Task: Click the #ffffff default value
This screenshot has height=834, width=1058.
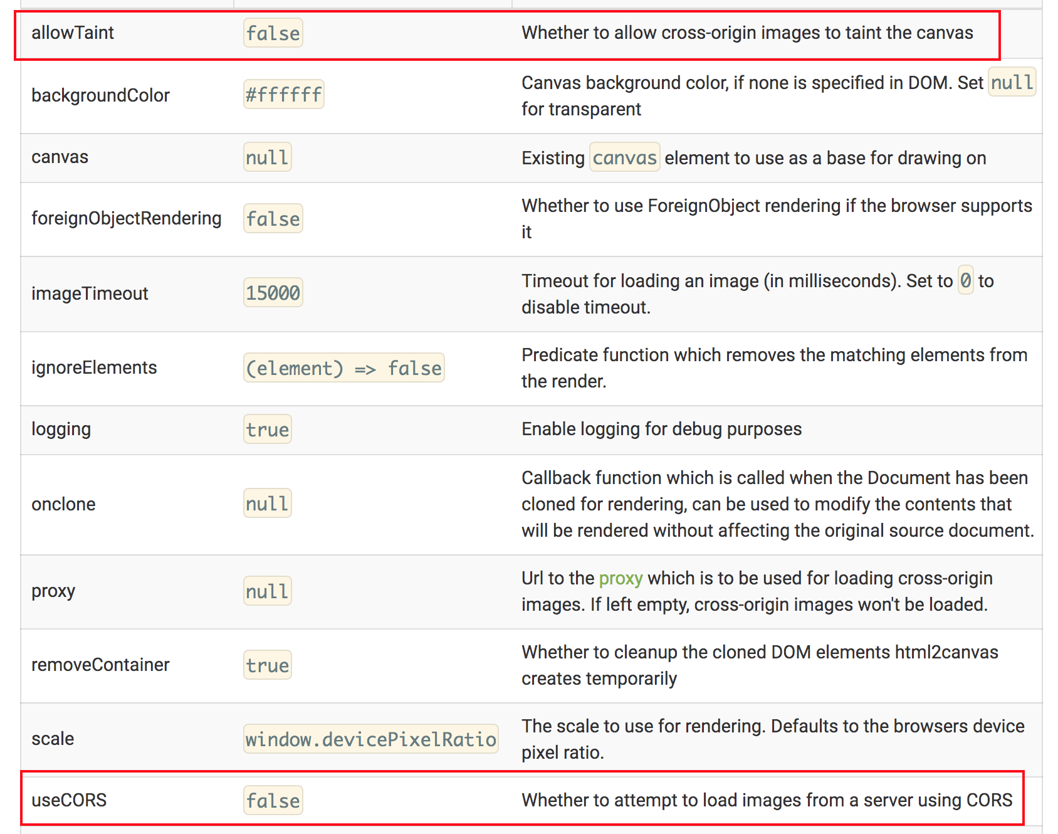Action: click(x=284, y=95)
